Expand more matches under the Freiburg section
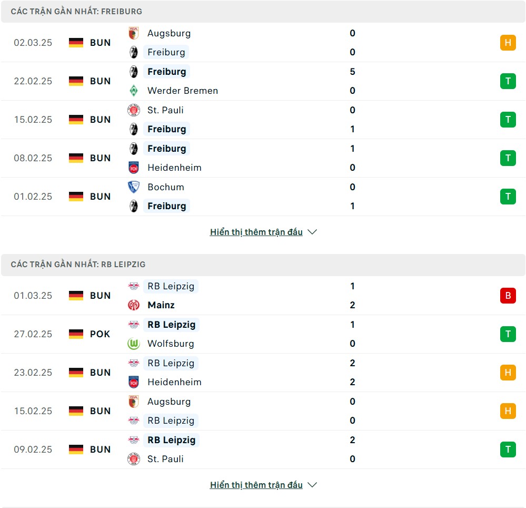Screen dimensions: 526x508 coord(256,232)
